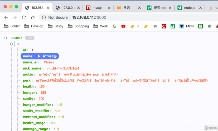Click the JSON root label
The image size is (218, 131).
[16, 38]
